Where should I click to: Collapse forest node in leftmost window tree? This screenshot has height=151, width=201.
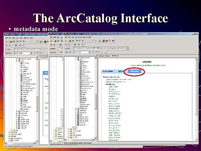(17, 61)
